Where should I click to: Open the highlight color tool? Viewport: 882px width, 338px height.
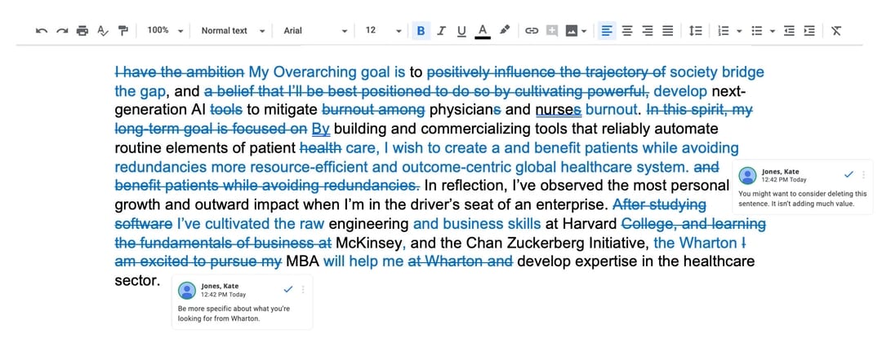click(x=504, y=30)
